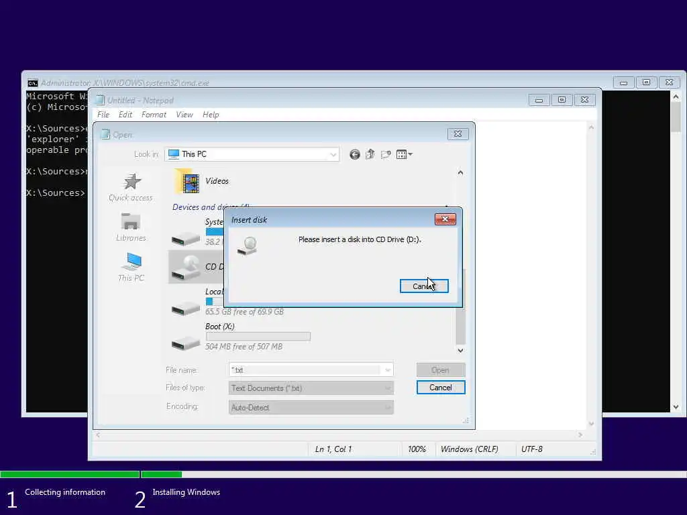The image size is (687, 515).
Task: Click the Ln 1, Col 1 status entry
Action: 333,449
